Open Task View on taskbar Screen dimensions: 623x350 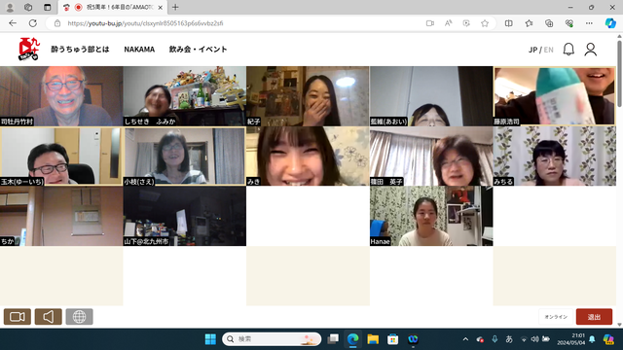[333, 339]
